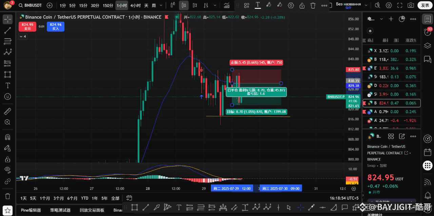Open watchlist advanced view pie icon
The image size is (434, 216).
point(402,19)
